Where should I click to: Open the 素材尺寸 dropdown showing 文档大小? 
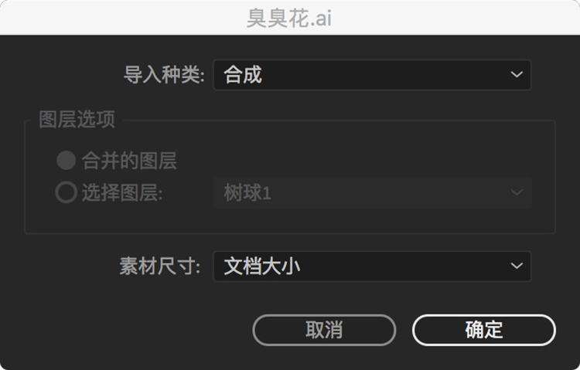click(x=372, y=266)
